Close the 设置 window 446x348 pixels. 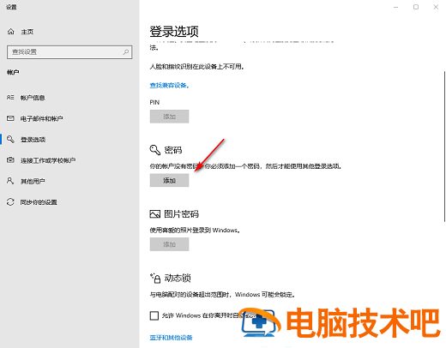click(436, 7)
